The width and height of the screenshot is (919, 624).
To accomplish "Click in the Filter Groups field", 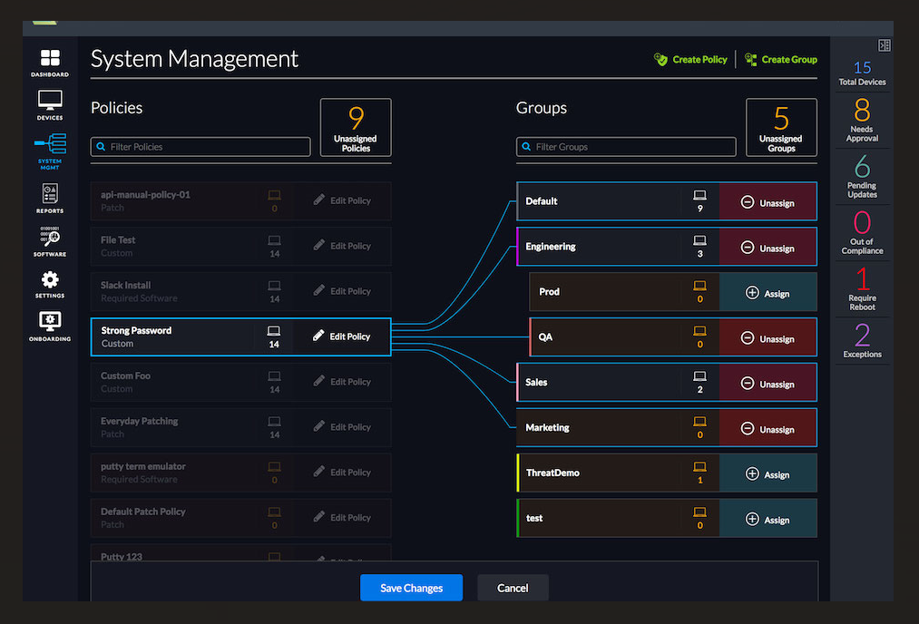I will coord(626,147).
